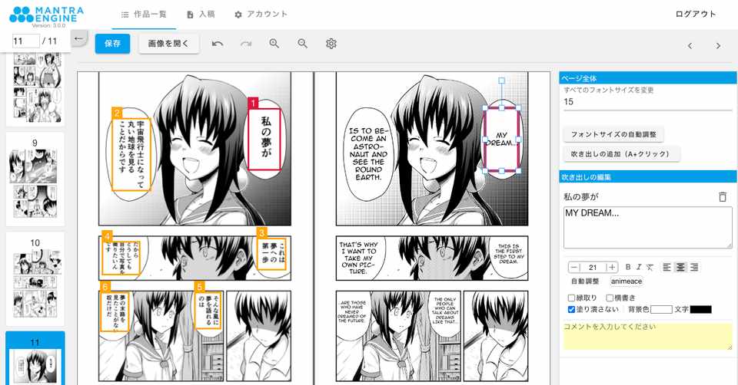This screenshot has height=385, width=738.
Task: Click the IS TO BECOME AN ASTRONAUT bubble
Action: click(x=368, y=154)
